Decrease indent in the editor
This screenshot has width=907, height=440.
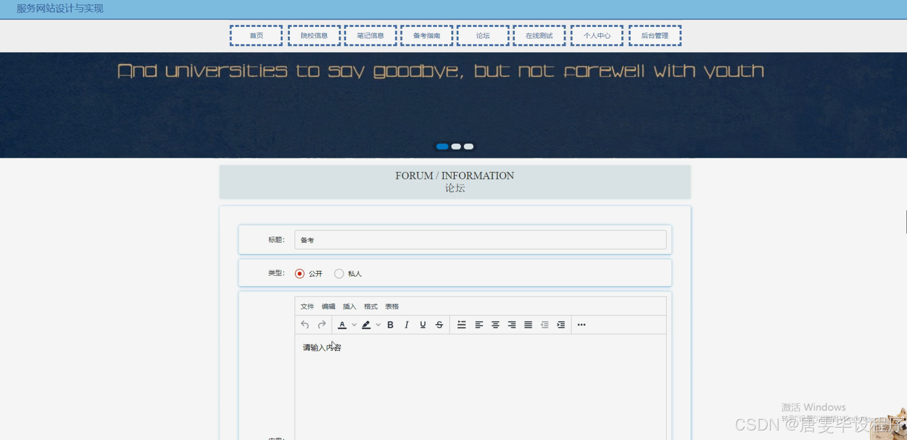click(x=544, y=324)
